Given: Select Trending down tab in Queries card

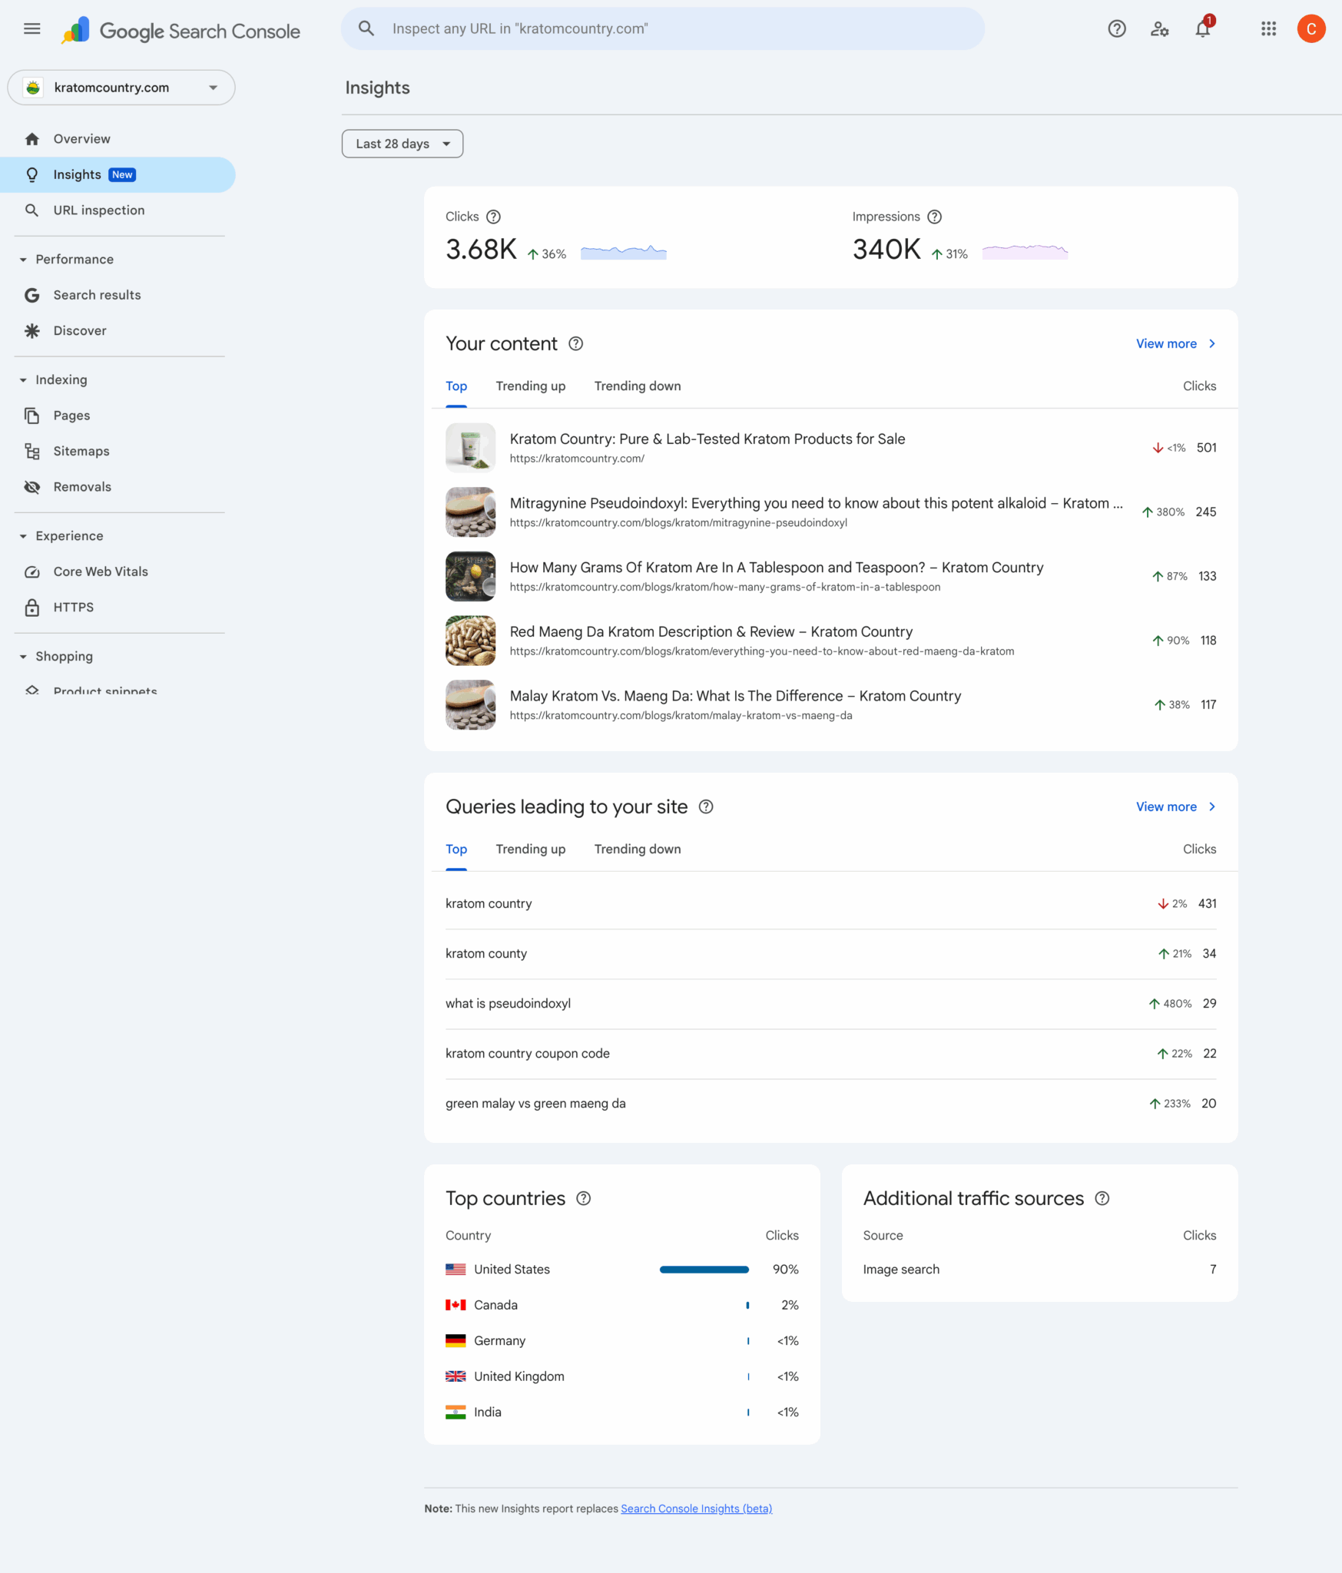Looking at the screenshot, I should coord(638,849).
